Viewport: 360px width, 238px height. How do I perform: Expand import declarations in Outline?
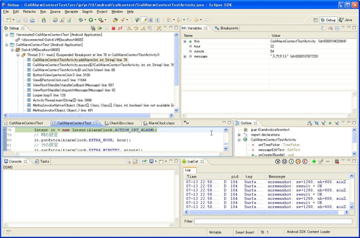pos(239,135)
